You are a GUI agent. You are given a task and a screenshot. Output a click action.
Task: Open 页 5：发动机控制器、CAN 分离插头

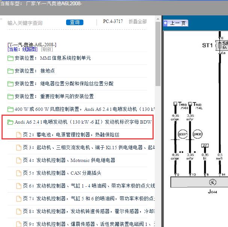pyautogui.click(x=62, y=173)
